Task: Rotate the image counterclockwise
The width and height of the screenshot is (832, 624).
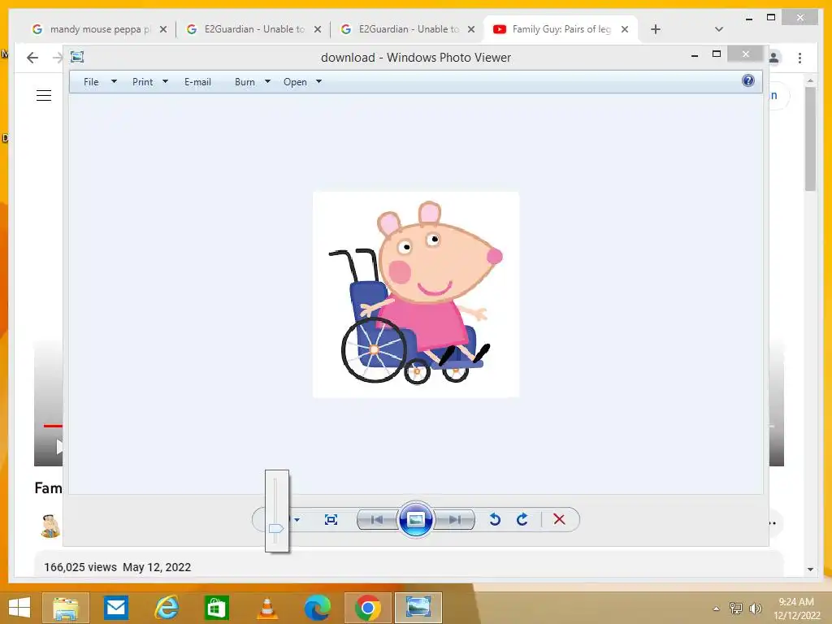Action: coord(495,519)
